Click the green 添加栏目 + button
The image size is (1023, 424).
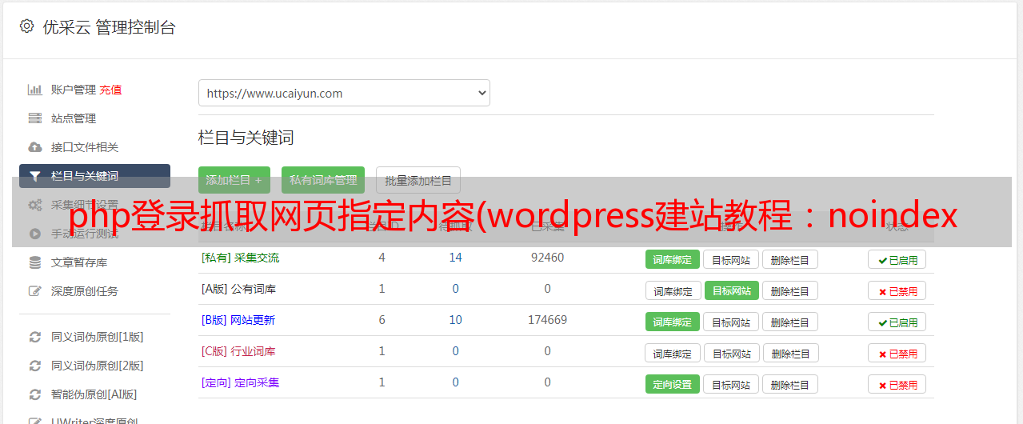[234, 180]
